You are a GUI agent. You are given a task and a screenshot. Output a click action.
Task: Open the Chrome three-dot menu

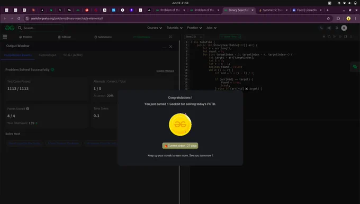point(356,19)
